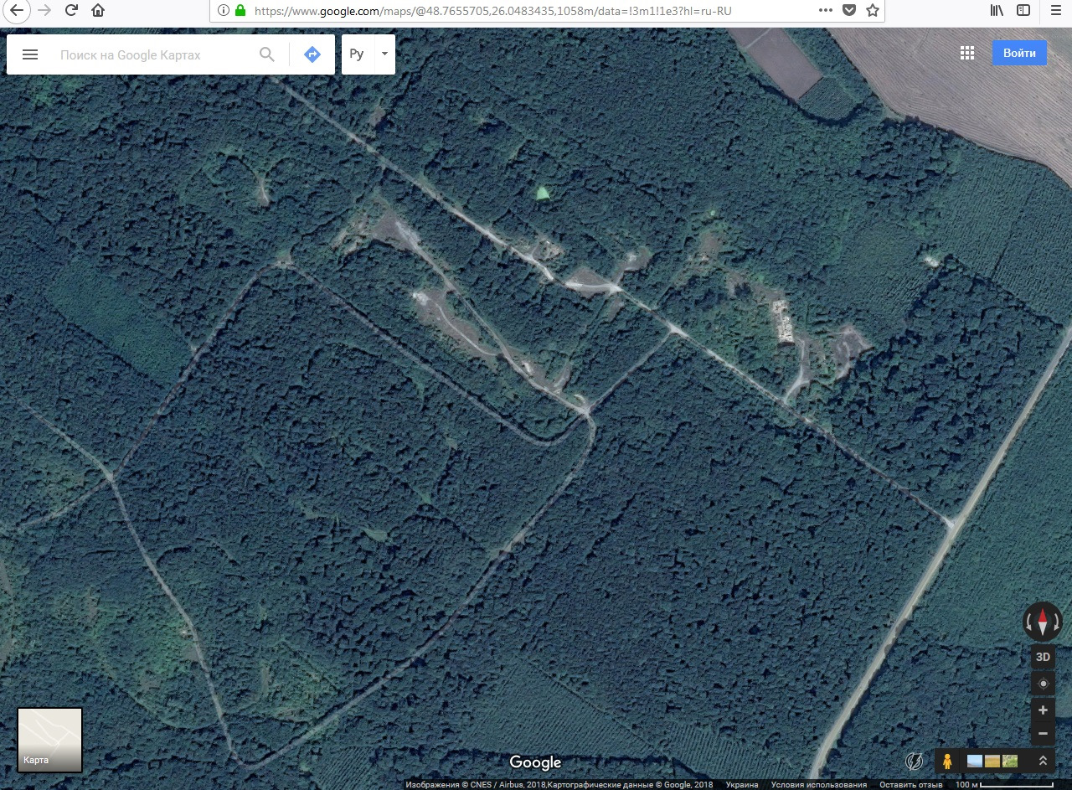The height and width of the screenshot is (790, 1072).
Task: Toggle the '100 м' scale bar units
Action: tap(1003, 785)
